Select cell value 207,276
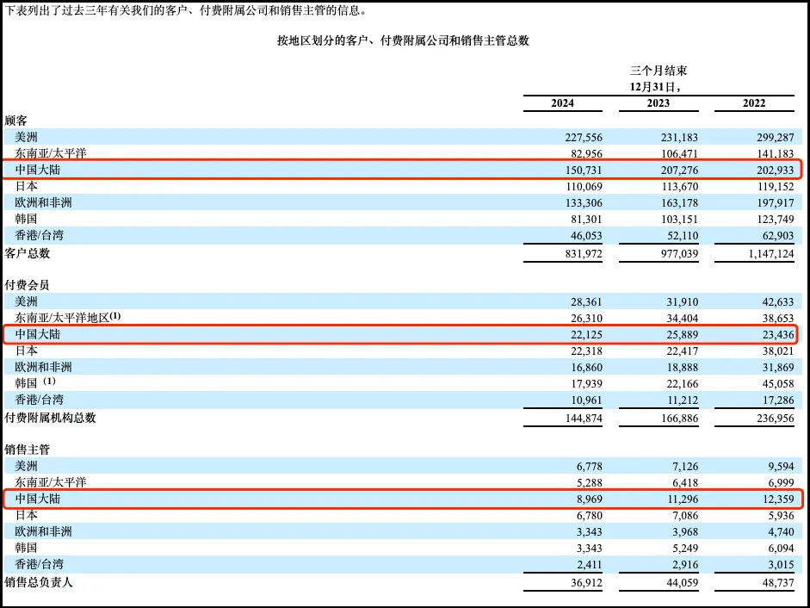This screenshot has width=810, height=608. [679, 171]
